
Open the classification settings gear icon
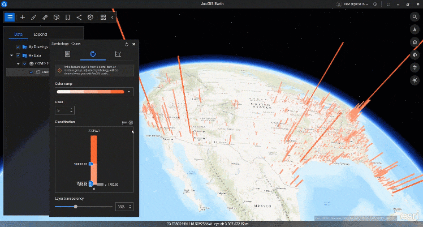click(x=131, y=122)
